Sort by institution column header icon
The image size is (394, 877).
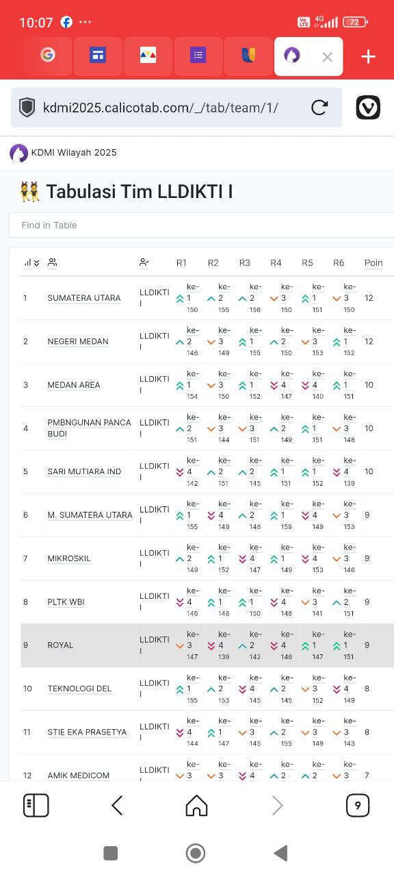pyautogui.click(x=144, y=262)
